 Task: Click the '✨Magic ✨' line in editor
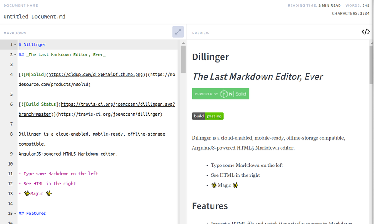pyautogui.click(x=35, y=194)
